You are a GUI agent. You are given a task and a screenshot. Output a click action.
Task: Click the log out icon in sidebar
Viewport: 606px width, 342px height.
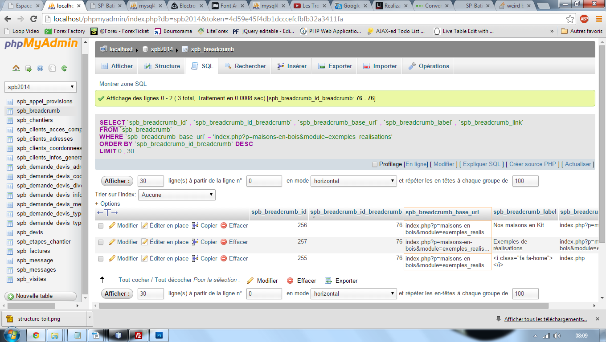[28, 69]
